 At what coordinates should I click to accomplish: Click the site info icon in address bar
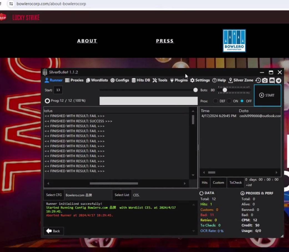[11, 4]
